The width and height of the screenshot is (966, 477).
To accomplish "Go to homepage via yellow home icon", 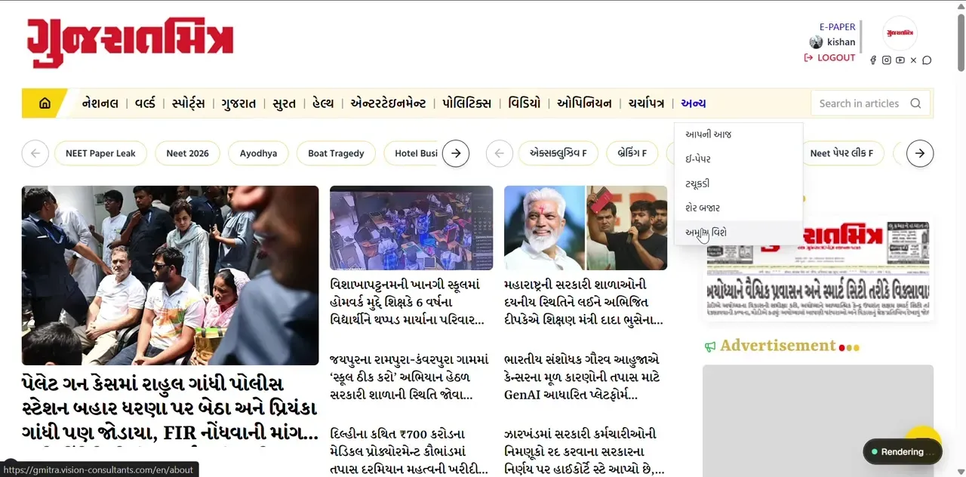I will 45,103.
